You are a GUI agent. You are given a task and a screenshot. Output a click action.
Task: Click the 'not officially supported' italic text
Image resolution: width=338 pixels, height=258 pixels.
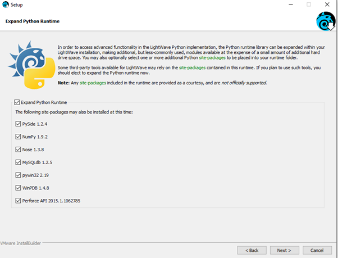tap(244, 83)
